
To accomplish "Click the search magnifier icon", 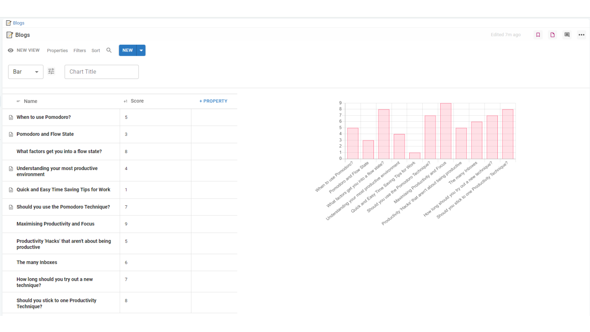I will [x=109, y=50].
